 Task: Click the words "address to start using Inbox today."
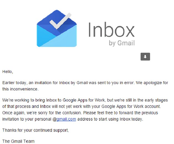click(110, 119)
